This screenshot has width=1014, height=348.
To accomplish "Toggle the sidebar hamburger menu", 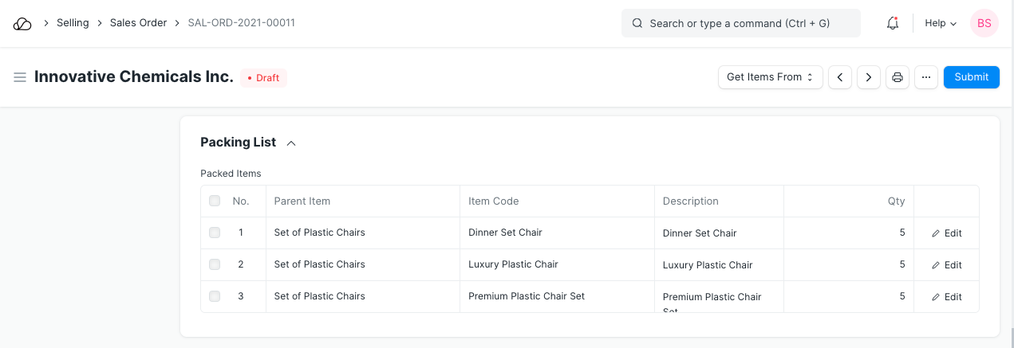I will (x=20, y=77).
